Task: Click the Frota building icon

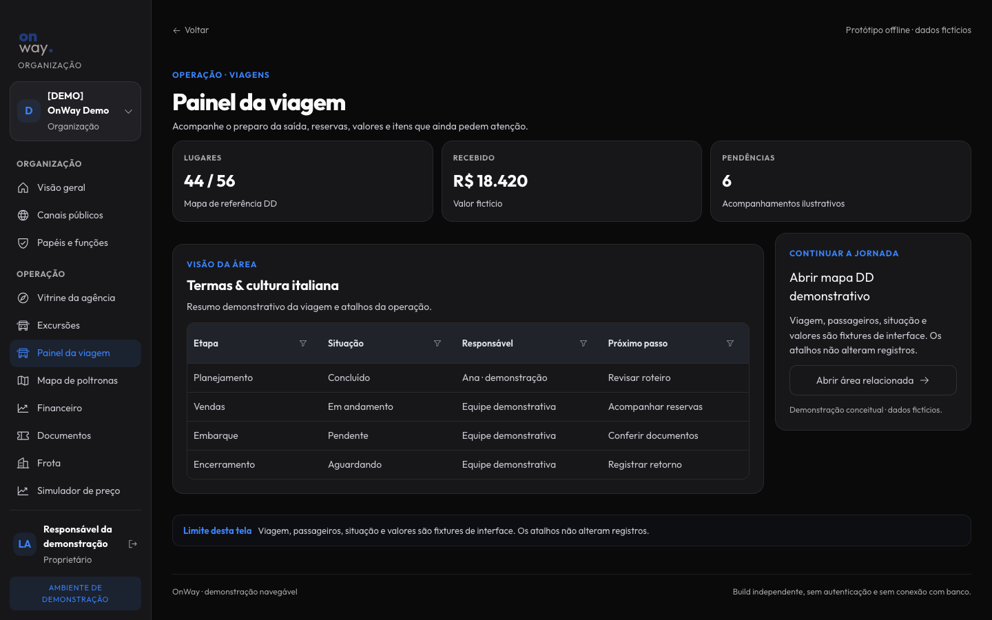Action: coord(23,463)
